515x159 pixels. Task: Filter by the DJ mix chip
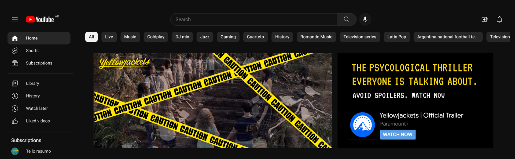pyautogui.click(x=182, y=37)
